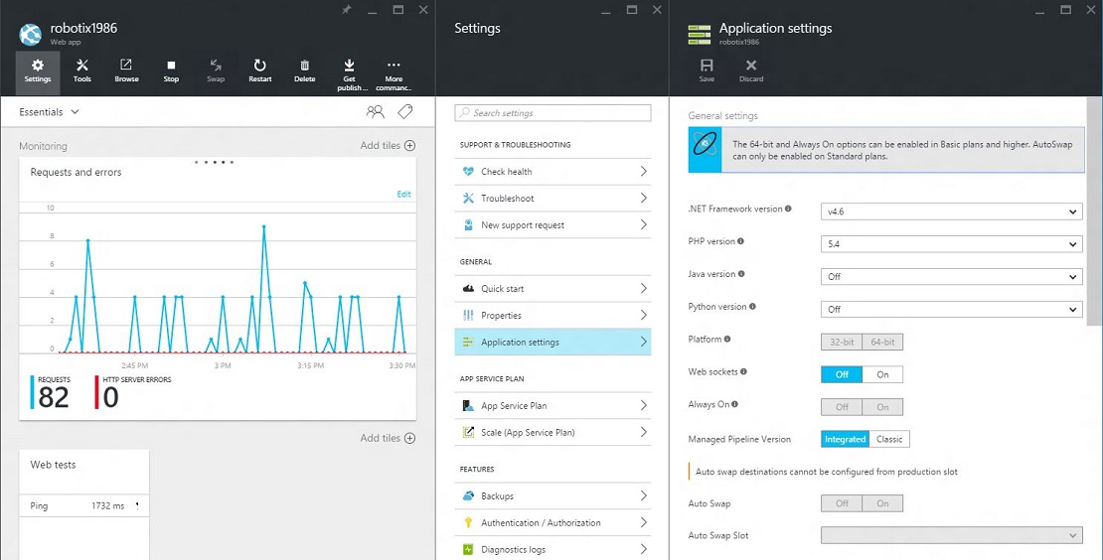Select 64-bit platform
The image size is (1103, 560).
pos(882,342)
